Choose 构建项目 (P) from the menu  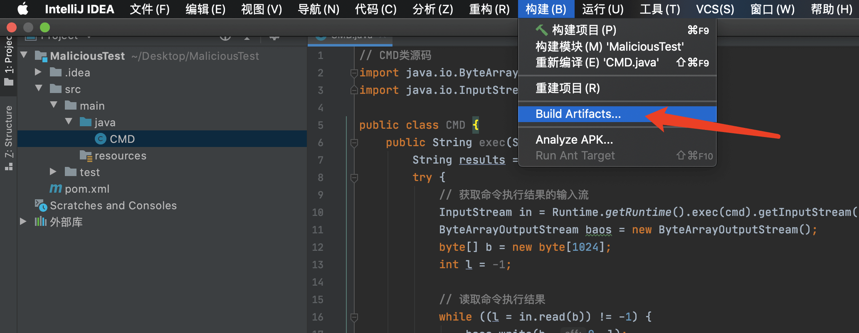pyautogui.click(x=617, y=30)
